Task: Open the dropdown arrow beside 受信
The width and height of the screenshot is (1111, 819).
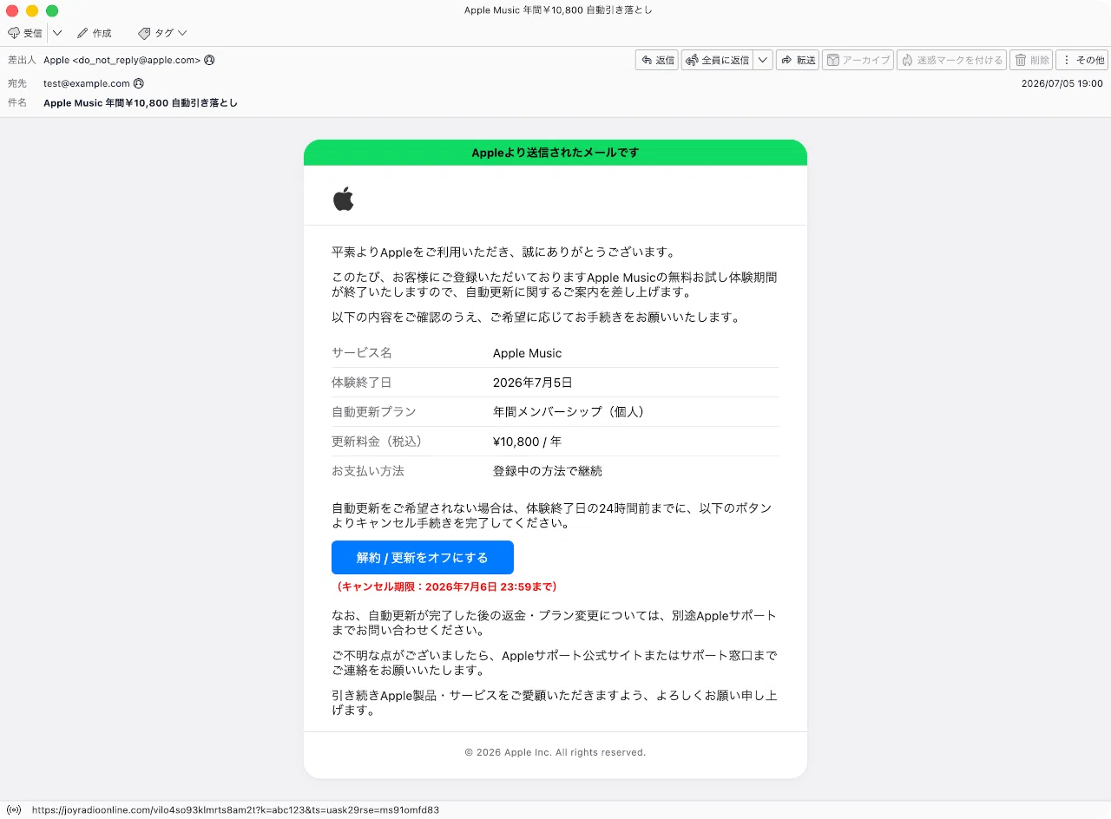Action: (57, 33)
